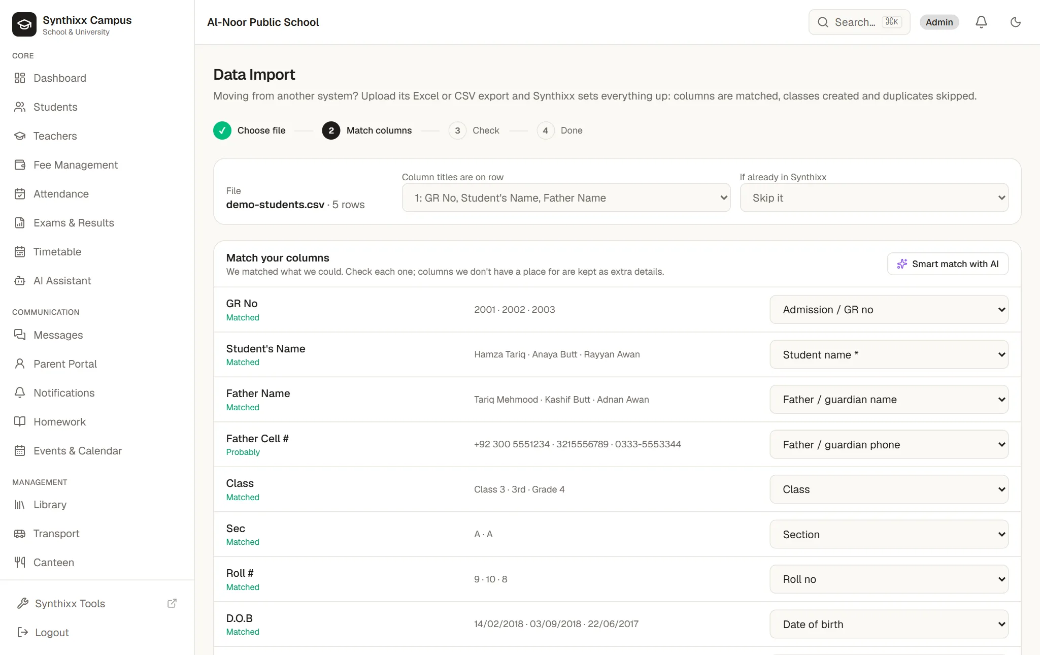Click the Synthixx Campus graduation cap logo
Image resolution: width=1040 pixels, height=655 pixels.
tap(24, 24)
